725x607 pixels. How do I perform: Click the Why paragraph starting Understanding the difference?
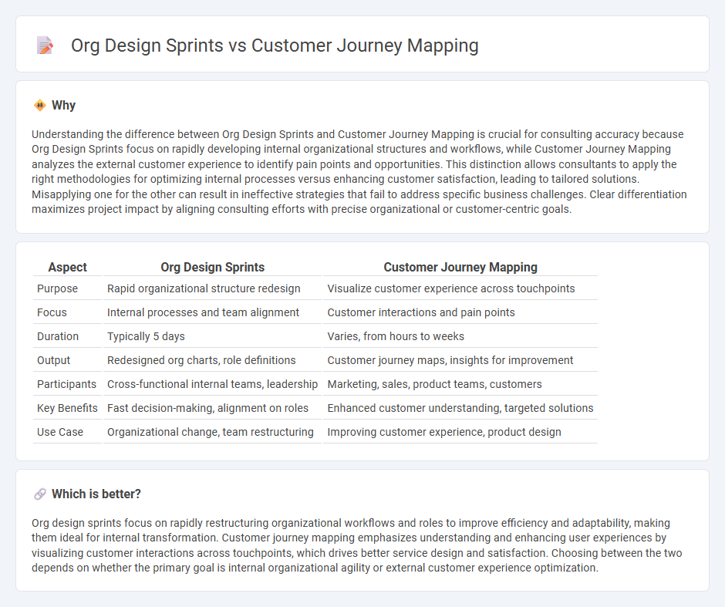click(x=359, y=171)
